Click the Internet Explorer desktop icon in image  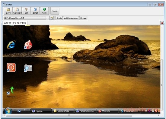tap(11, 45)
